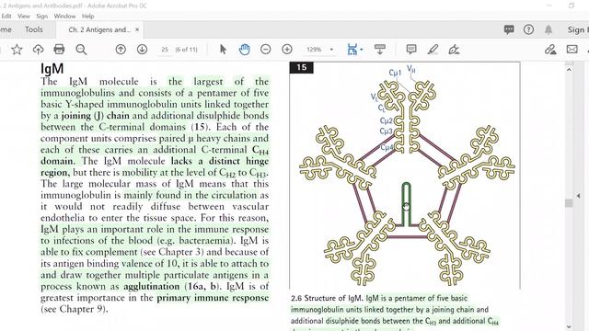Image resolution: width=589 pixels, height=331 pixels.
Task: Click the fit page view icon
Action: click(352, 49)
